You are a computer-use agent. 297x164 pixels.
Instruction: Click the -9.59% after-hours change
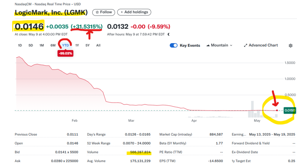tap(159, 27)
